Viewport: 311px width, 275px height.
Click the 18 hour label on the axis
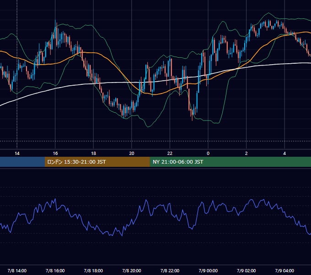93,154
